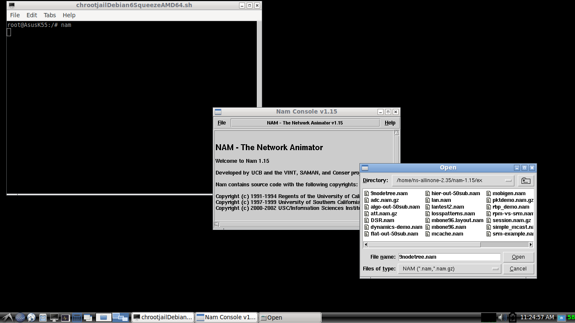Click the screenshot camera tray icon

tap(561, 318)
